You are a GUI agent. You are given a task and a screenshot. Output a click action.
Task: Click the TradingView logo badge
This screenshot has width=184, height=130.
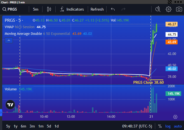tap(10, 105)
